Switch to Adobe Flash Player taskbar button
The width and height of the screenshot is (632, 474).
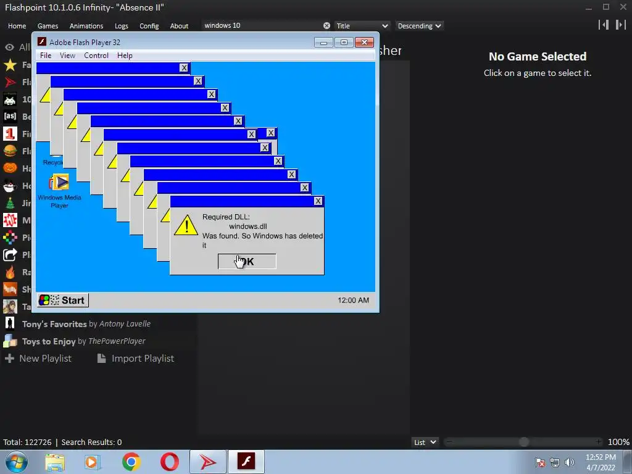(246, 462)
